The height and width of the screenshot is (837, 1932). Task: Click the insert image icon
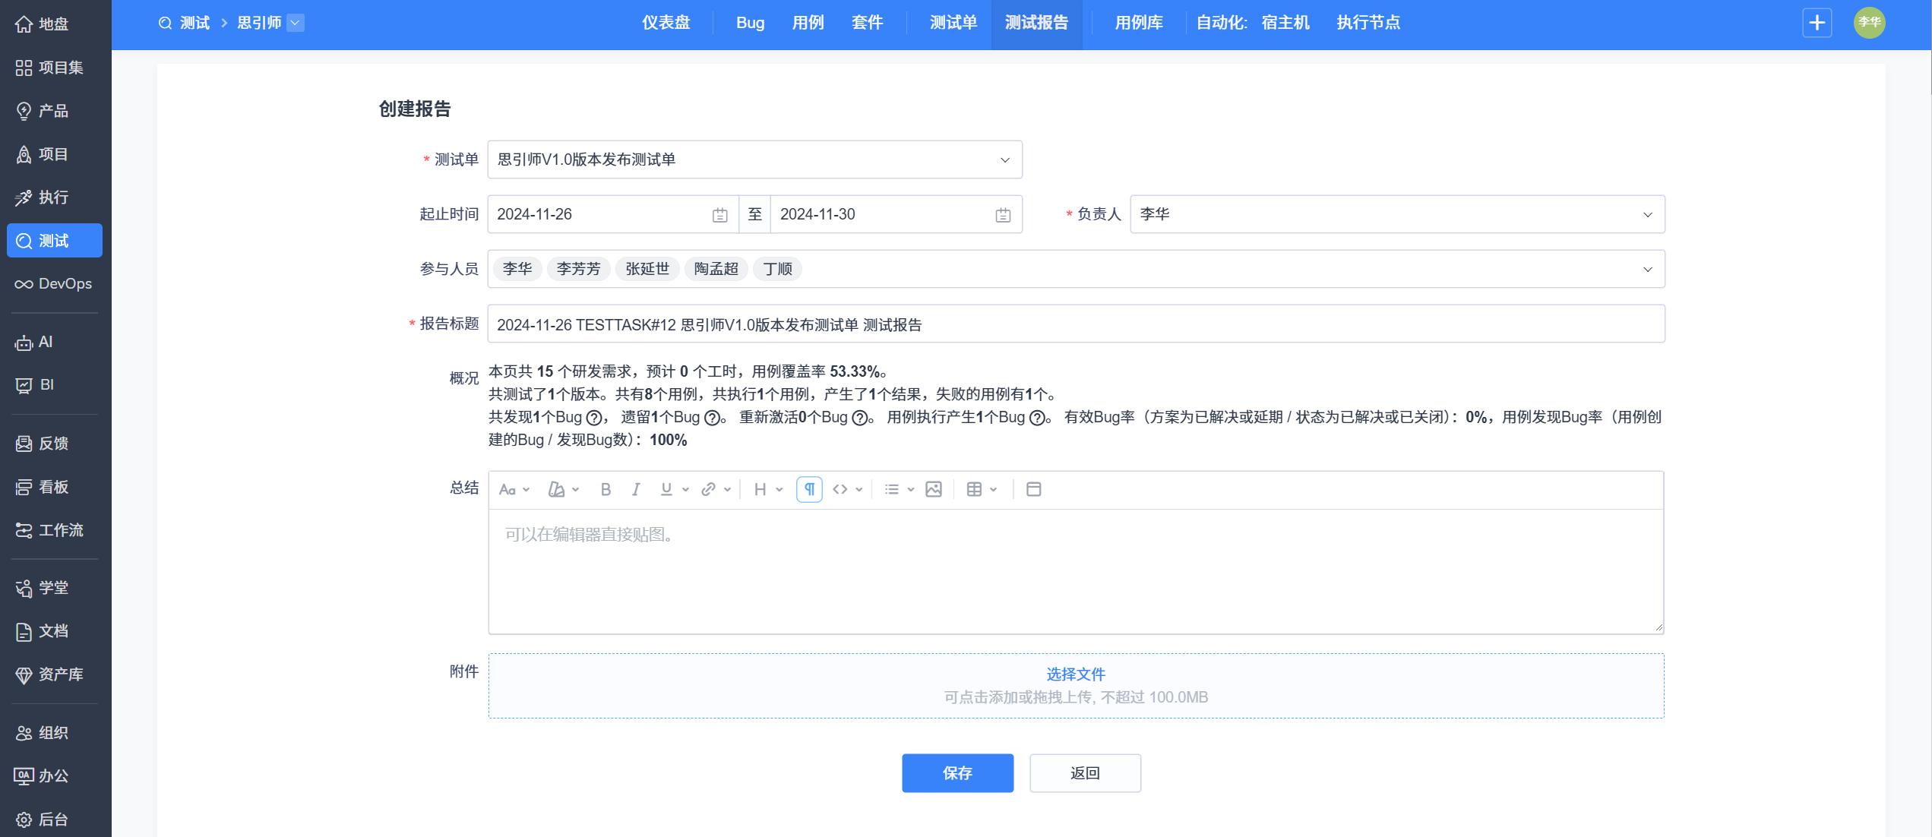(934, 489)
